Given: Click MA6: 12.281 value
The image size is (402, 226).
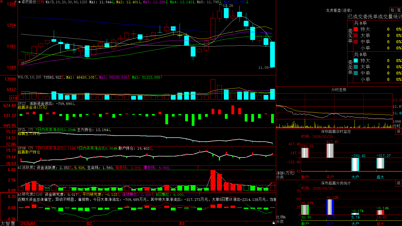Looking at the screenshot, I should [x=235, y=2].
